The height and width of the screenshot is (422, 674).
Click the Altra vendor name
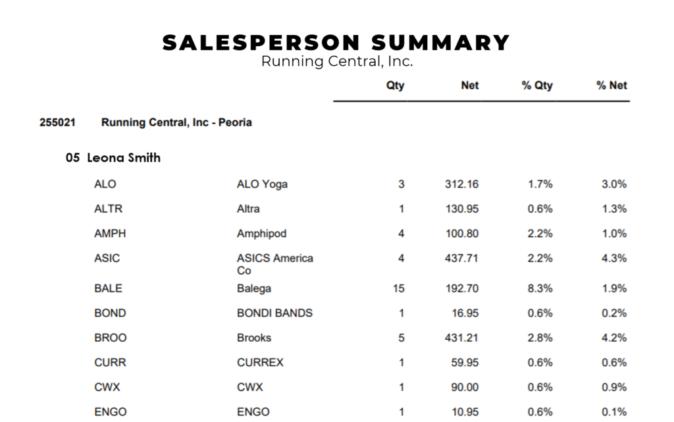click(248, 209)
